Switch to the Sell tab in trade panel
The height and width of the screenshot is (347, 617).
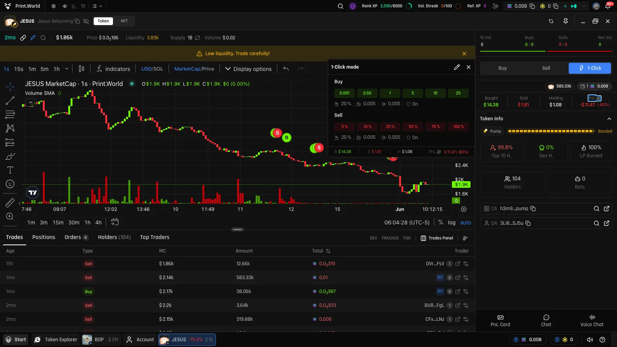coord(546,68)
